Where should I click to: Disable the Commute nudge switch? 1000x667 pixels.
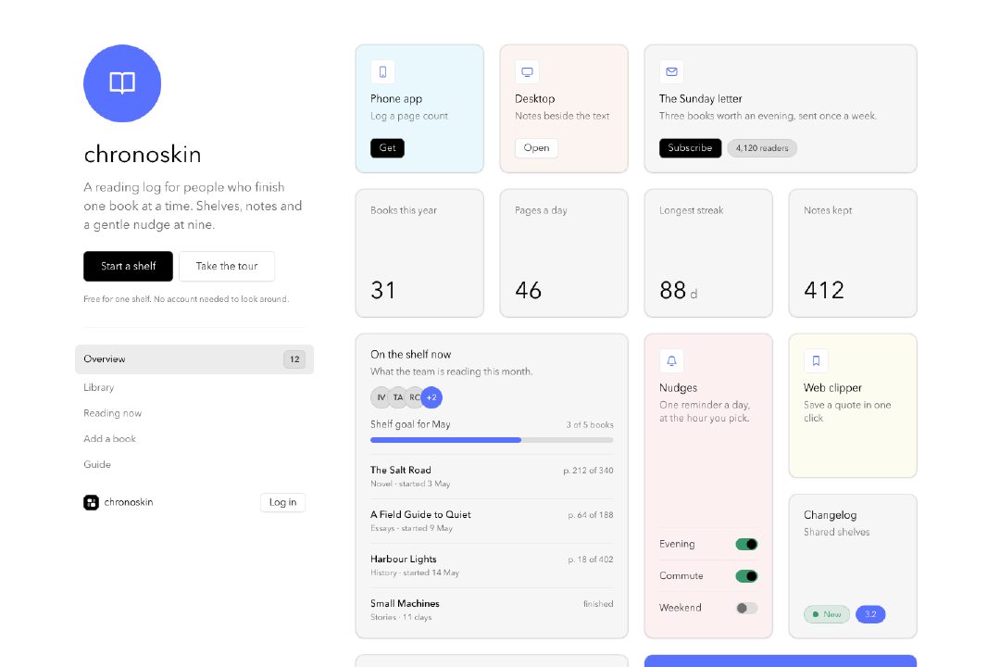tap(746, 576)
